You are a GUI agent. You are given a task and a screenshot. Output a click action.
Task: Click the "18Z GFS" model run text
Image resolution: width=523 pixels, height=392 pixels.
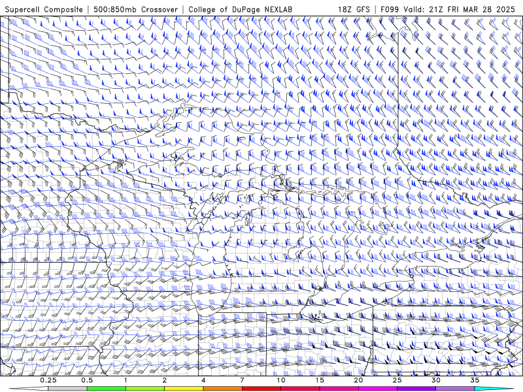[x=354, y=10]
